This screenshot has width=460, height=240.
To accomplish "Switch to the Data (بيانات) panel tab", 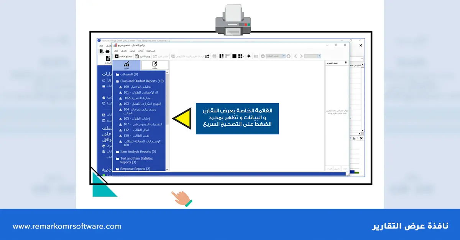I will point(154,65).
